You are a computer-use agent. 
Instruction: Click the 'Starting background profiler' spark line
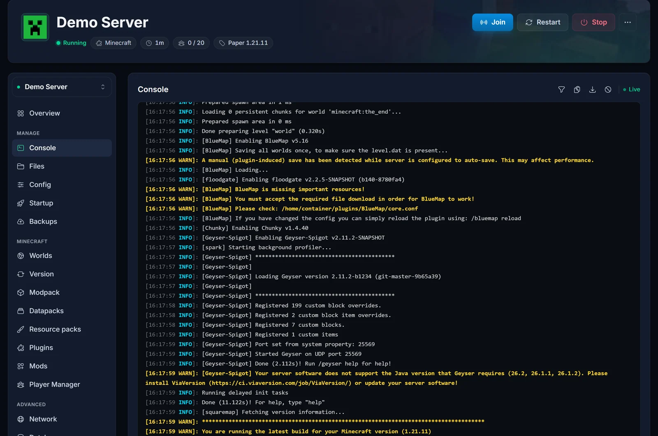tap(238, 247)
